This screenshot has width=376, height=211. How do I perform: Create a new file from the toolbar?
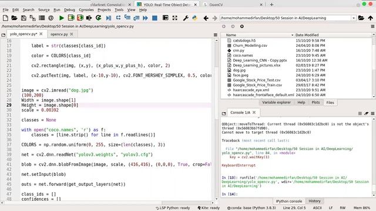click(5, 18)
